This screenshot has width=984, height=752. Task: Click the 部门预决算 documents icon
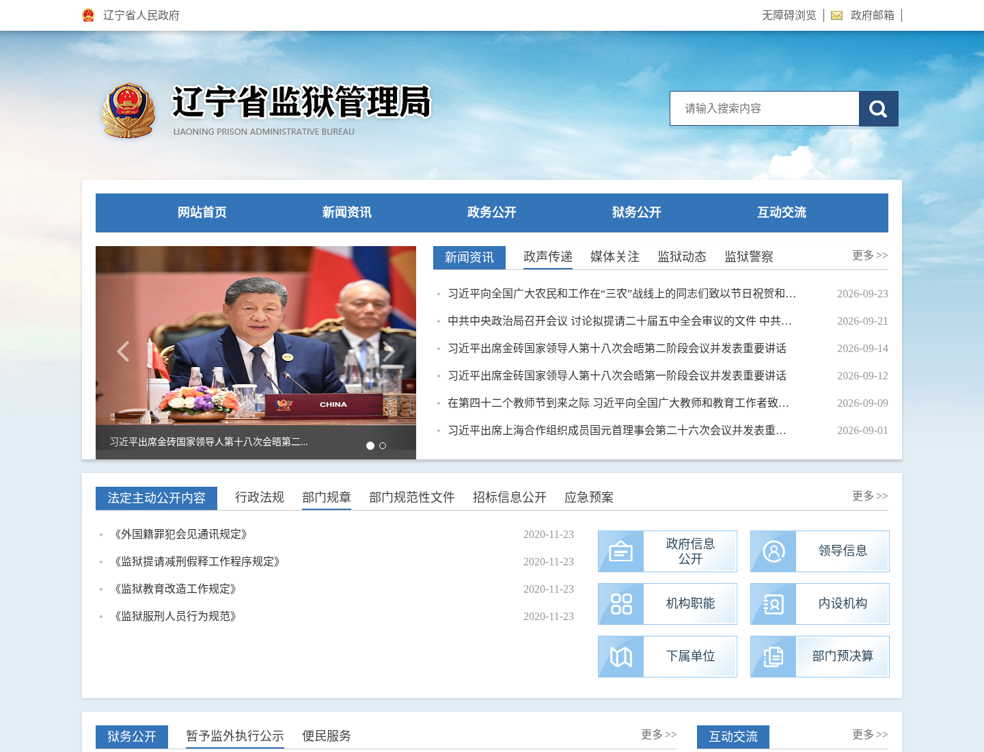point(774,656)
